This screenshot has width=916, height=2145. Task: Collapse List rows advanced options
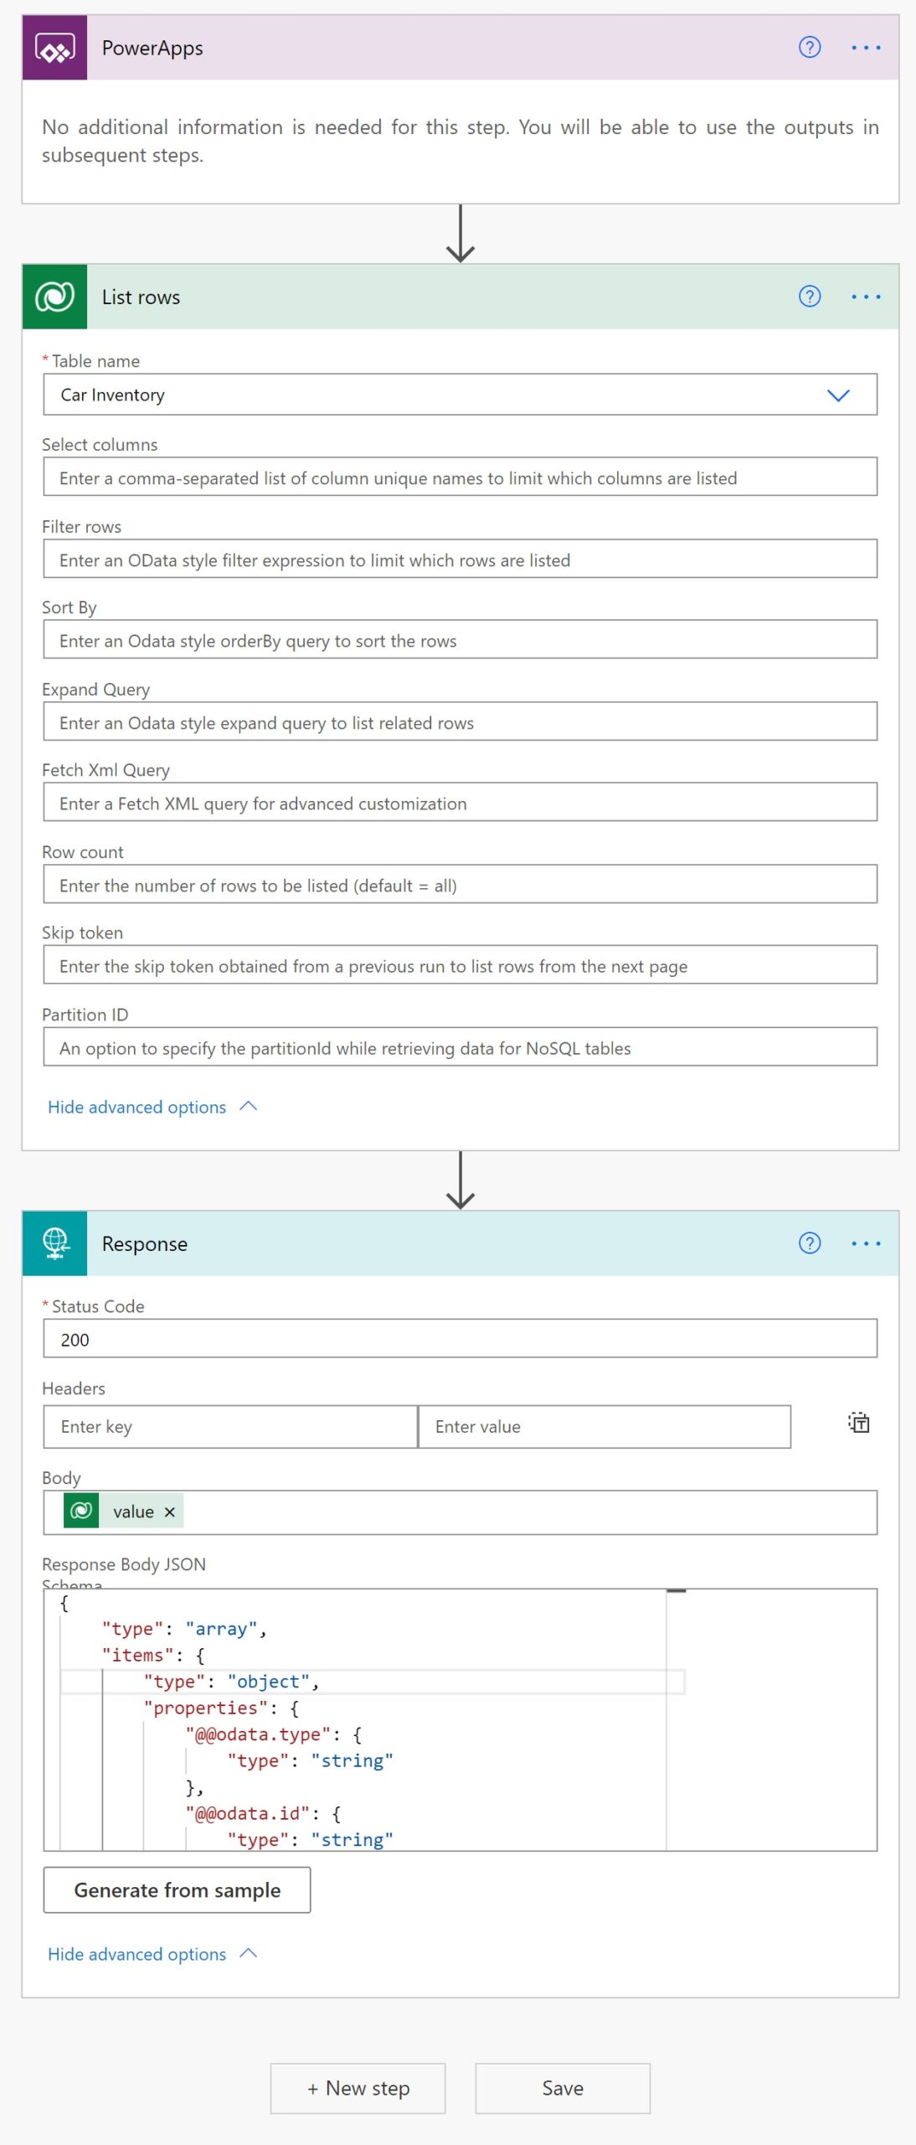pos(152,1107)
